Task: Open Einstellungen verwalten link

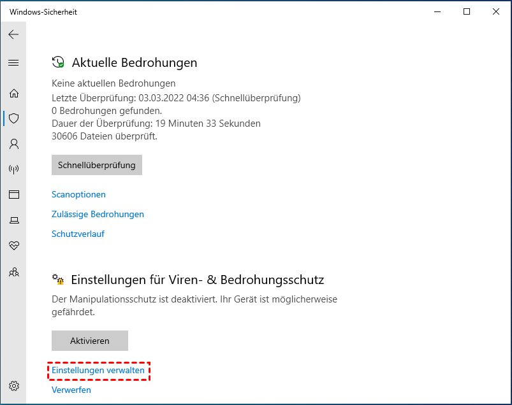Action: 98,370
